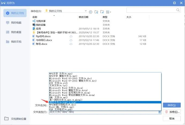Screen dimensions: 185x125
Task: Open the 应用 folder
Action: [38, 29]
